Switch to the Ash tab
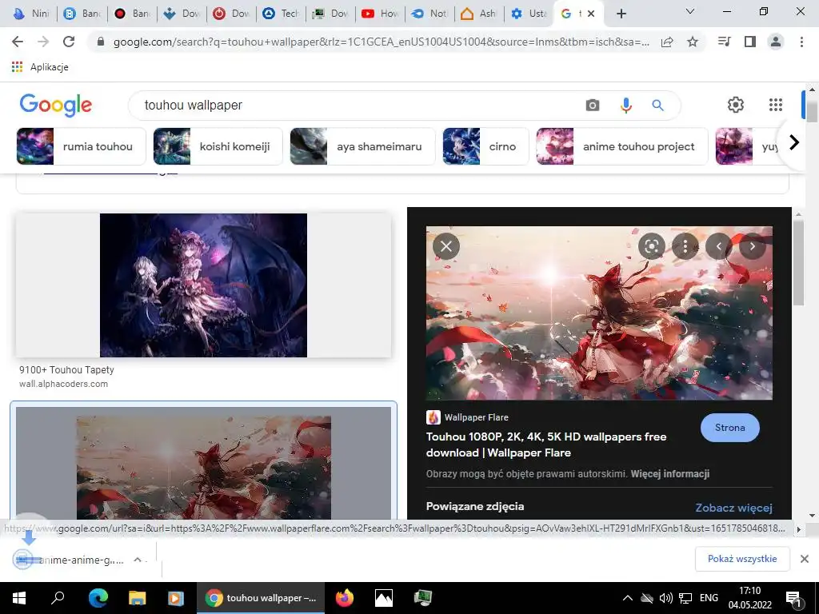819x614 pixels. click(x=480, y=14)
